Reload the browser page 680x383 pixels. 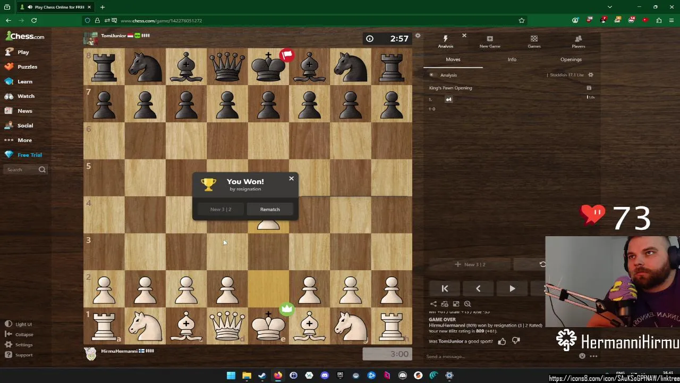(x=34, y=20)
